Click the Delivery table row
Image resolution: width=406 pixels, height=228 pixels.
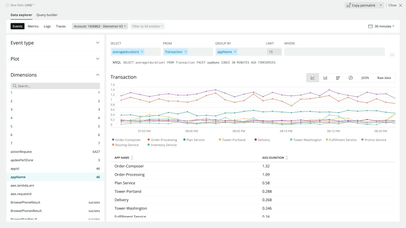click(x=253, y=200)
